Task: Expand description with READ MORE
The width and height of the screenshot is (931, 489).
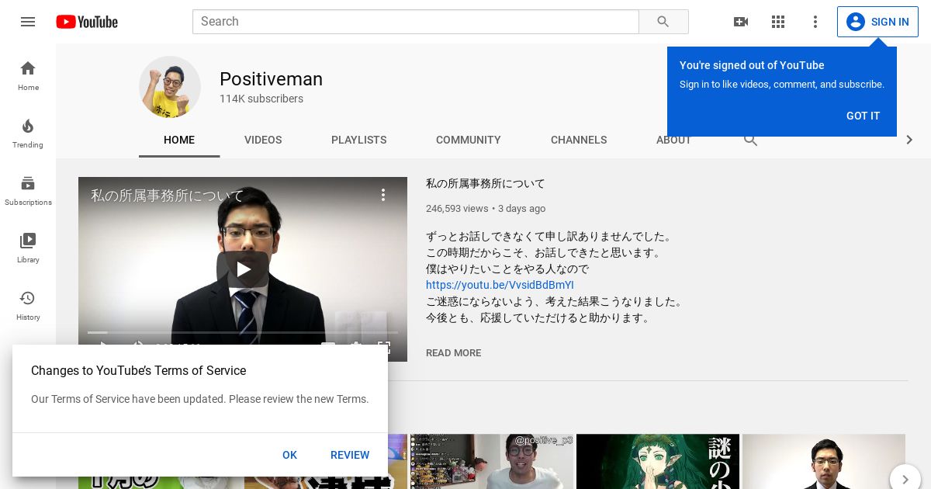Action: point(453,353)
